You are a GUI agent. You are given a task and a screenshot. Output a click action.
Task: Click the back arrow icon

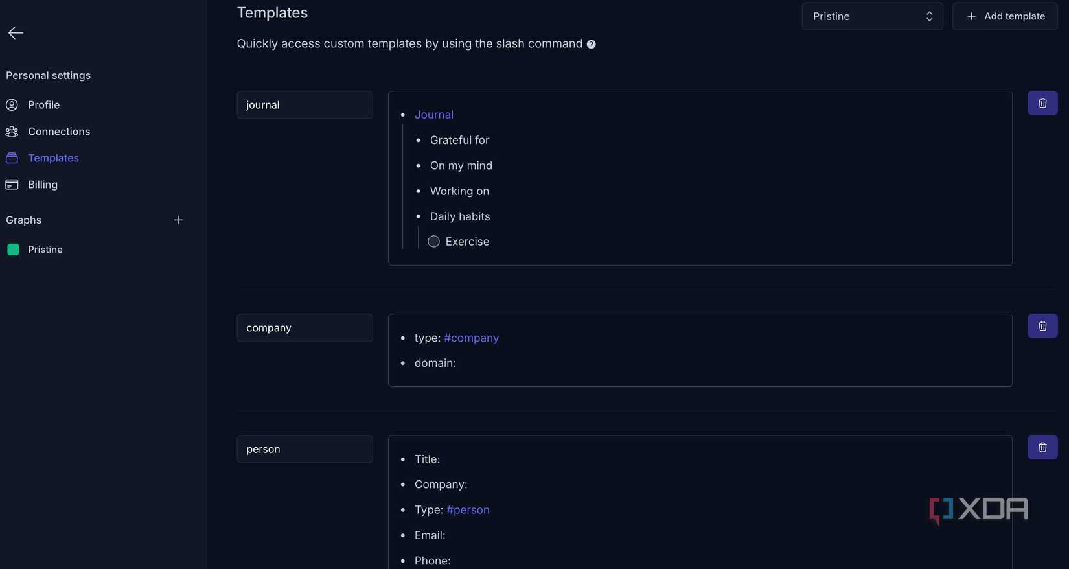[x=16, y=32]
